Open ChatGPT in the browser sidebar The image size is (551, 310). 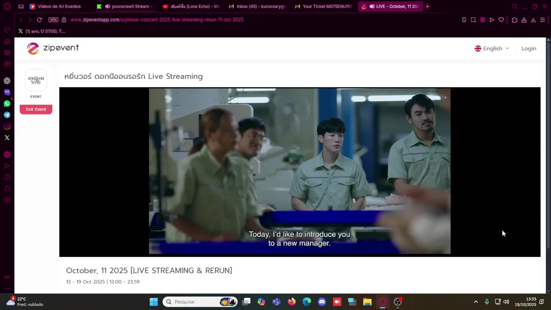(x=7, y=81)
